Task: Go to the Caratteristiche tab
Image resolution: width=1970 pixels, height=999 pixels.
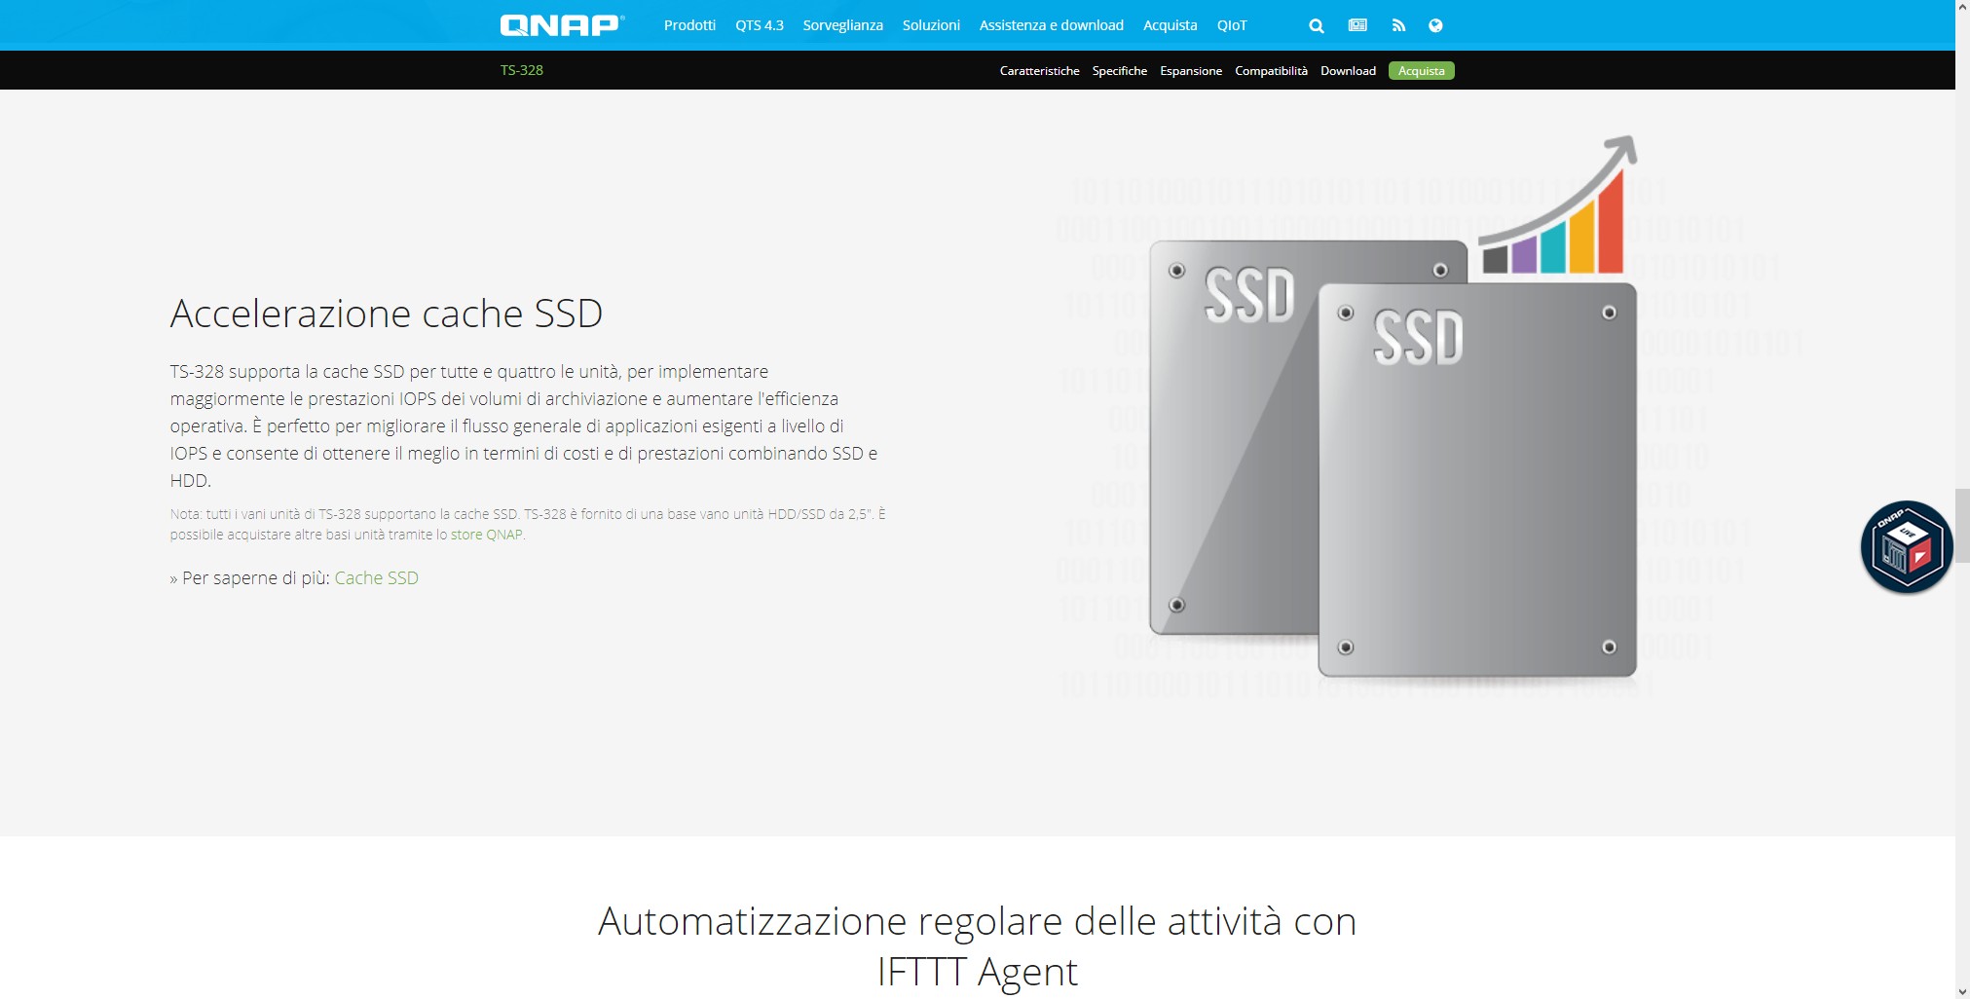Action: point(1039,71)
